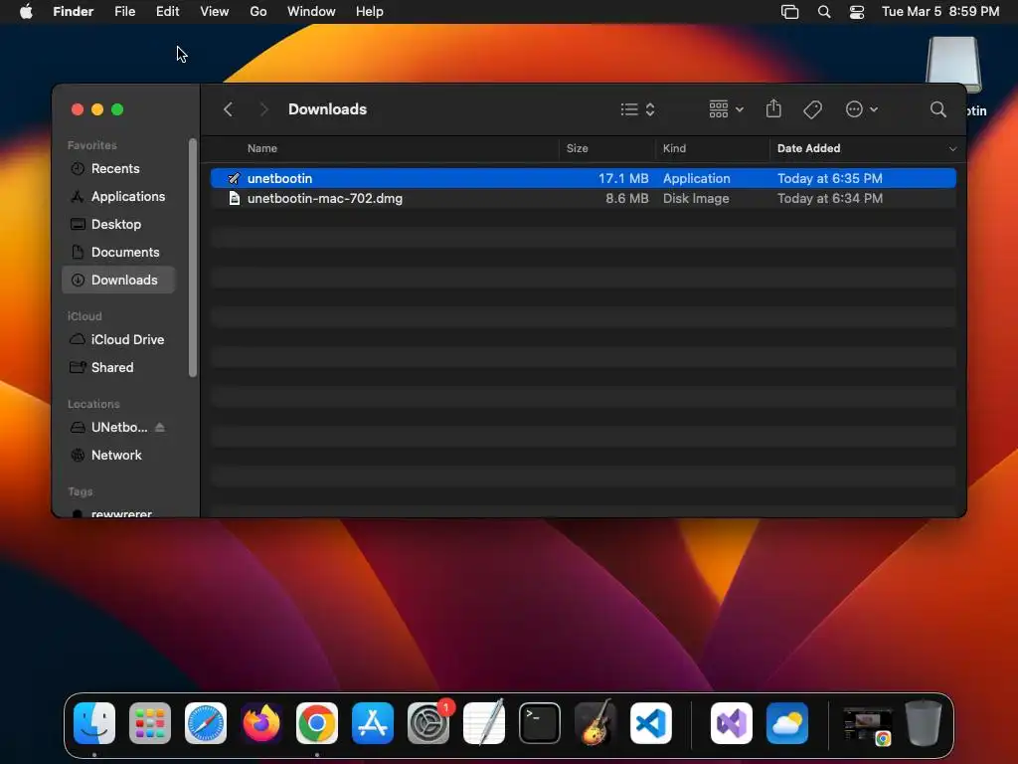Open the ellipsis action menu in the toolbar
The width and height of the screenshot is (1018, 764).
tap(862, 109)
